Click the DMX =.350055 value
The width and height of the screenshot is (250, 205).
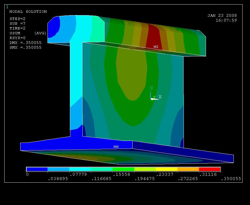coord(26,43)
